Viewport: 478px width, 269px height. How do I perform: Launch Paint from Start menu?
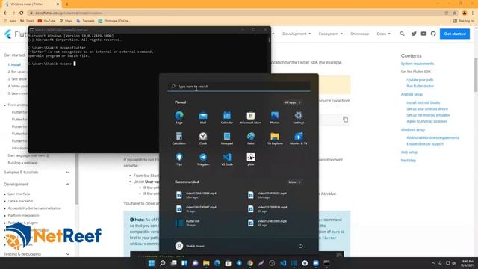tap(251, 138)
